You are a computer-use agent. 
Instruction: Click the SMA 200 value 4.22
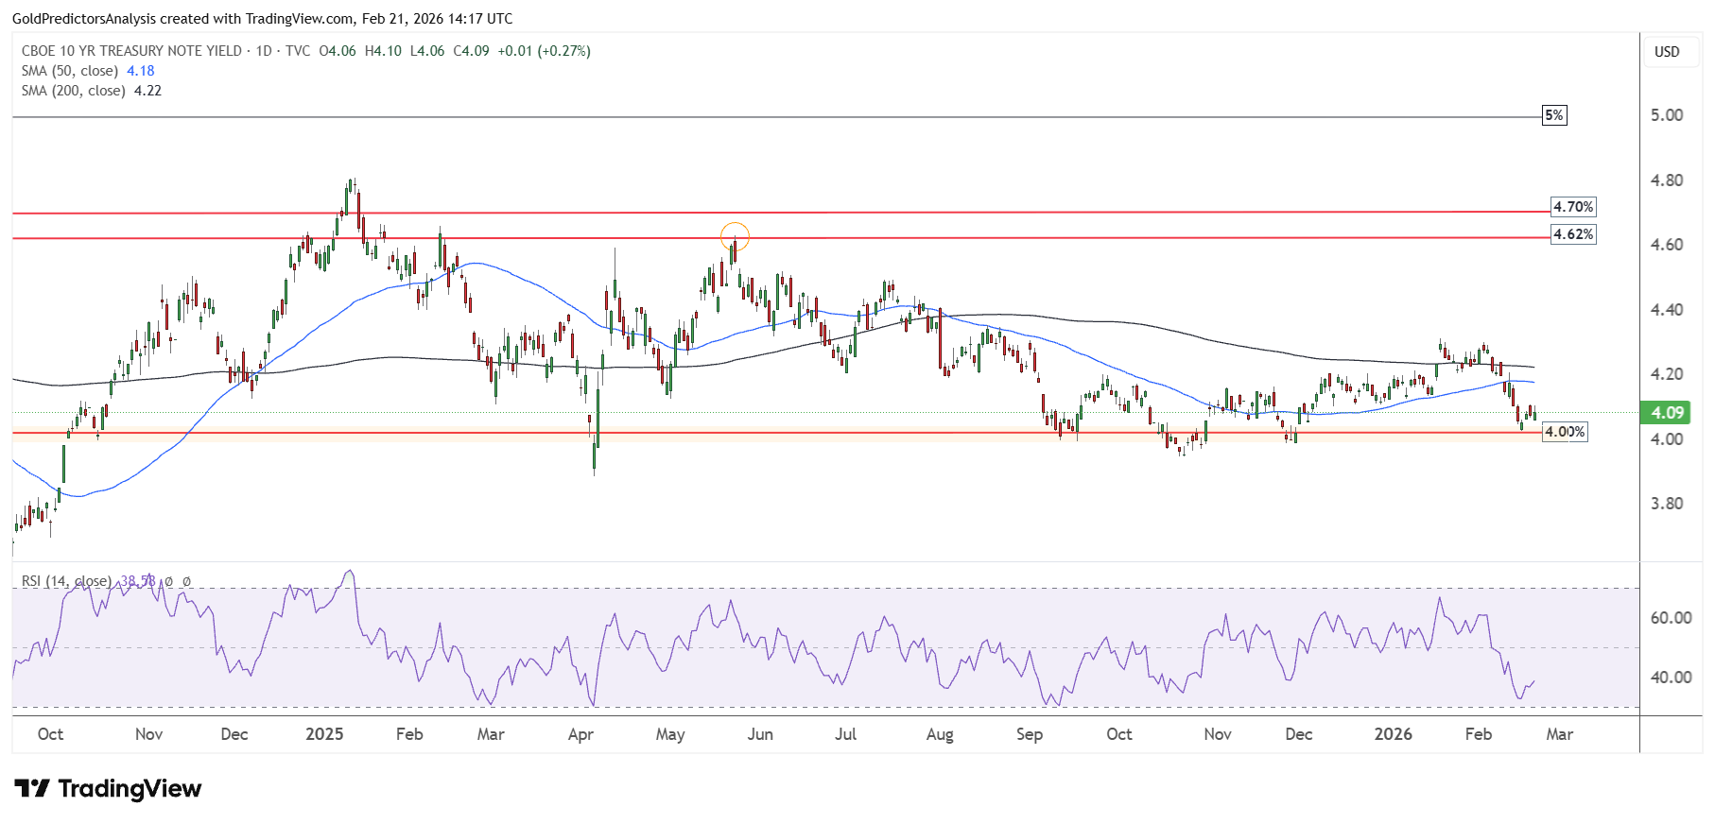[x=148, y=91]
